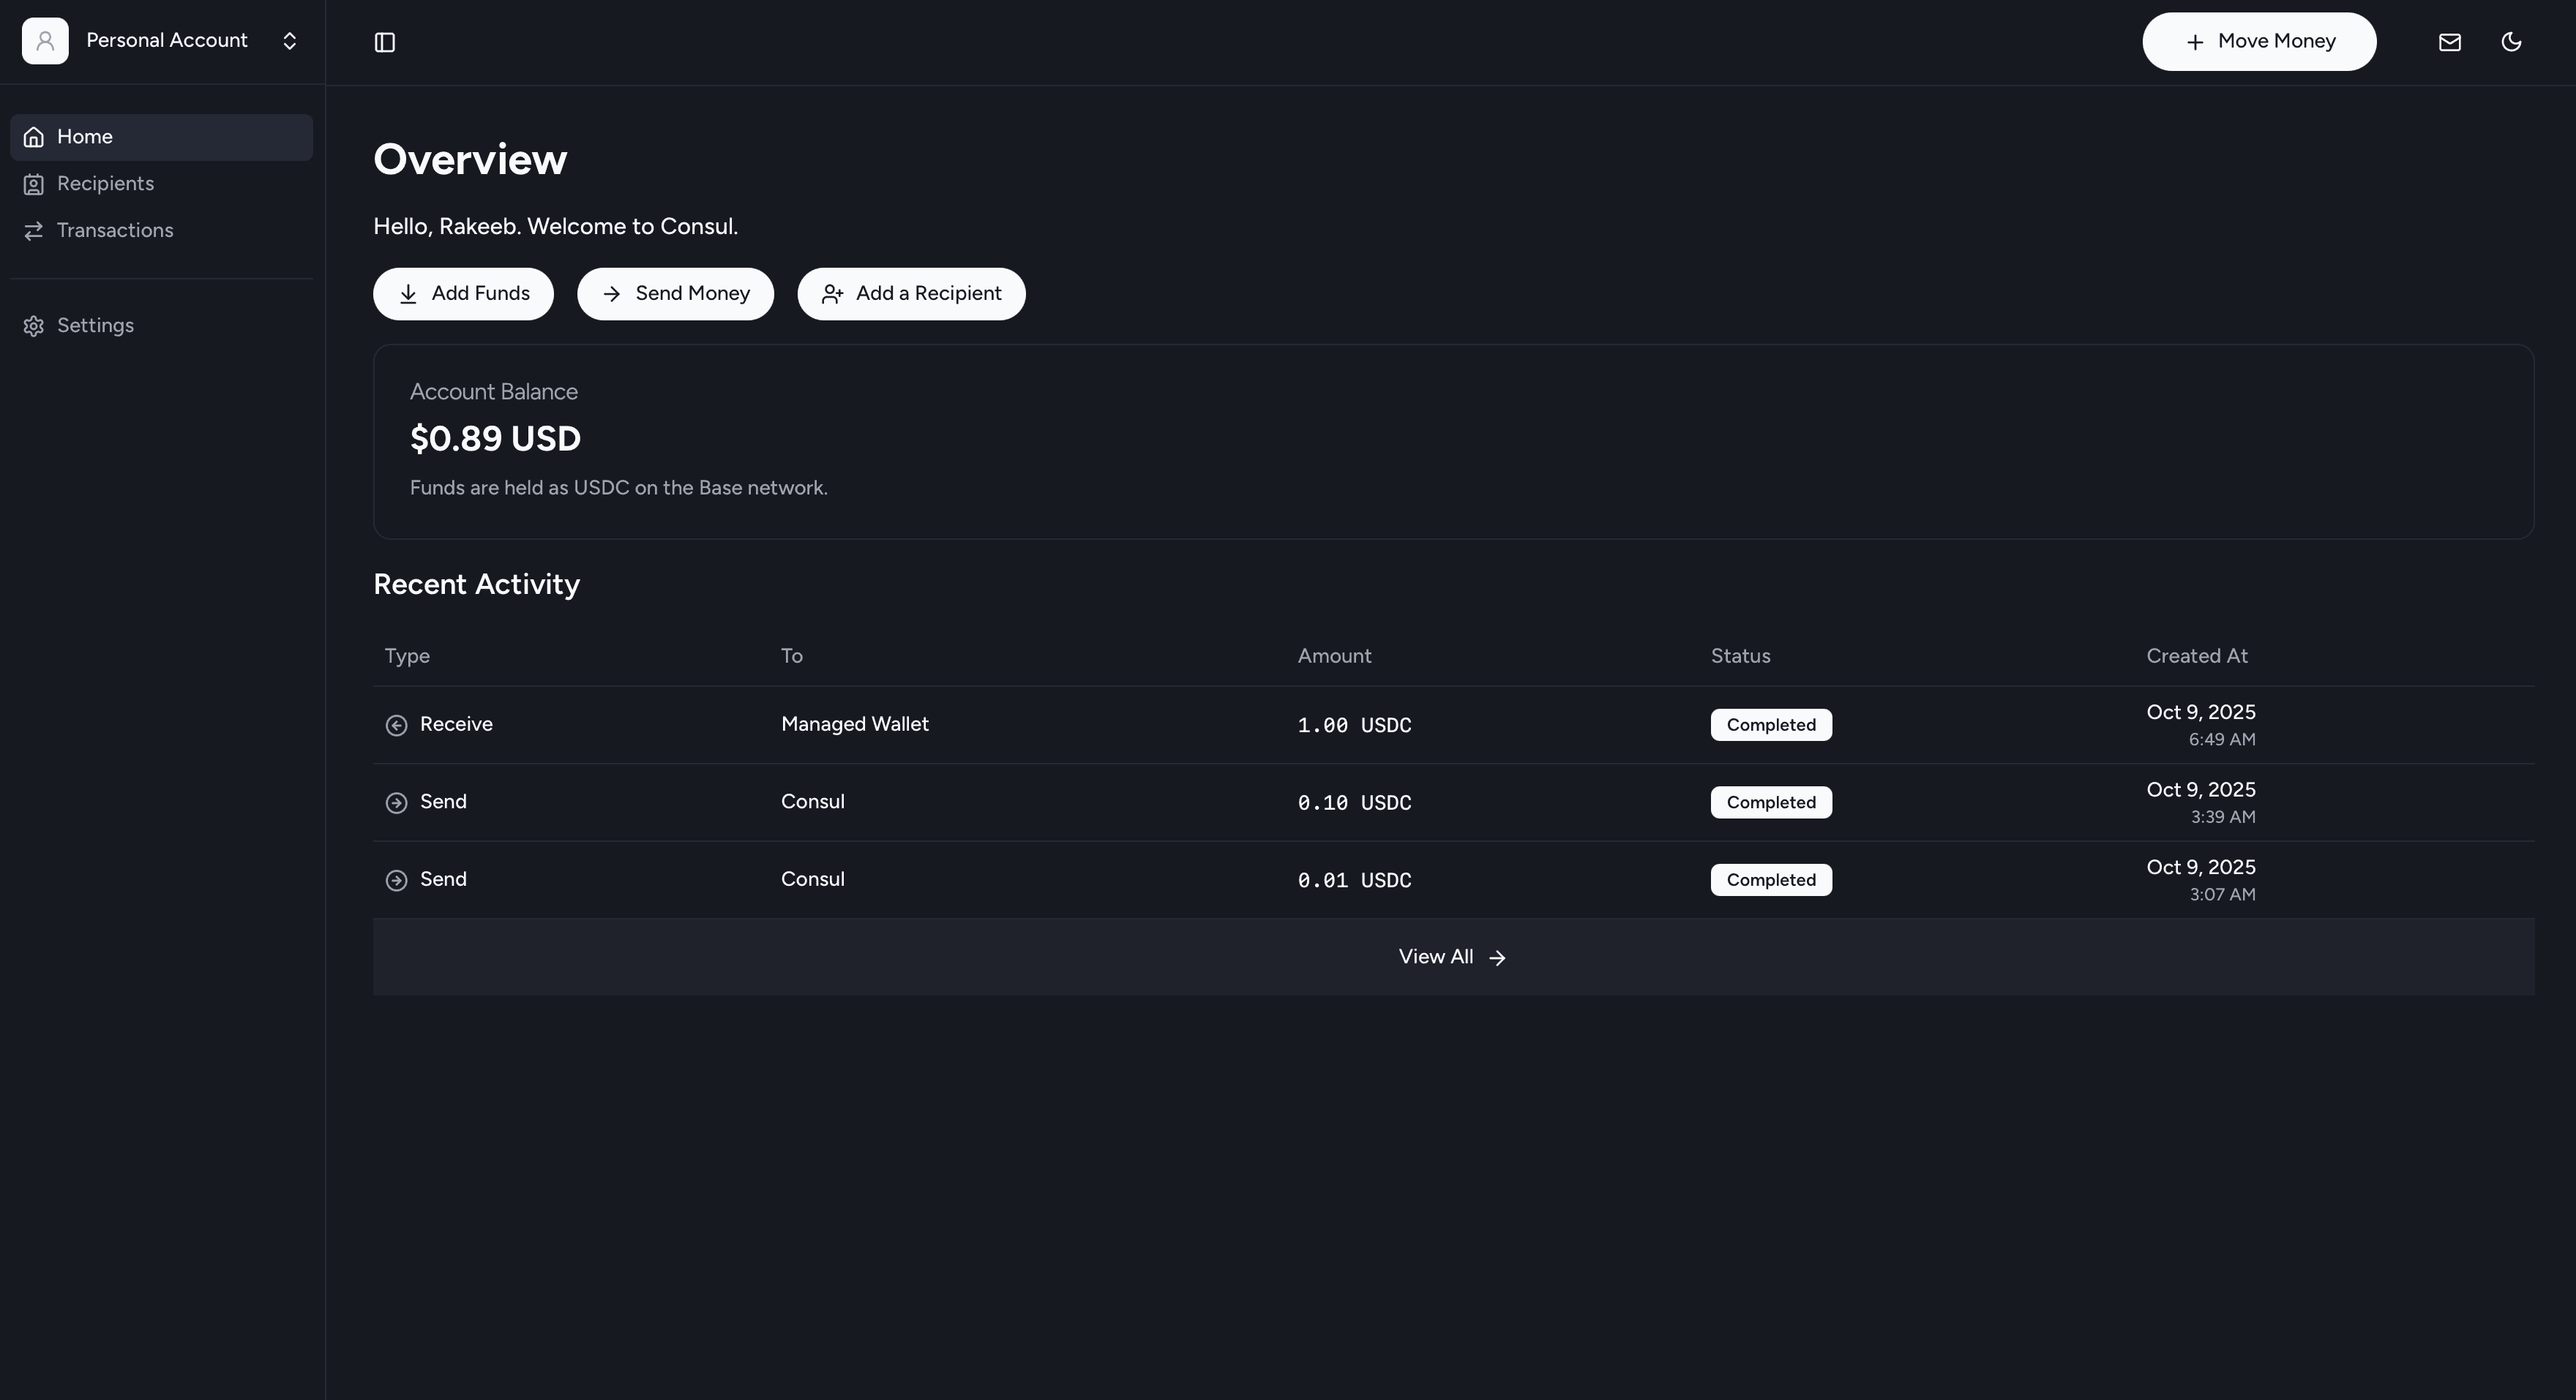Open the Personal Account switcher chevrons
Screen dimensions: 2576x1400
point(289,41)
